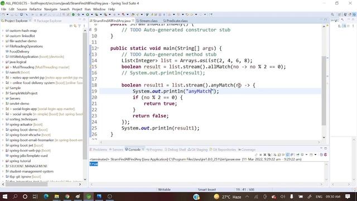Click the Save toolbar icon
This screenshot has height=201, width=357.
pos(12,15)
